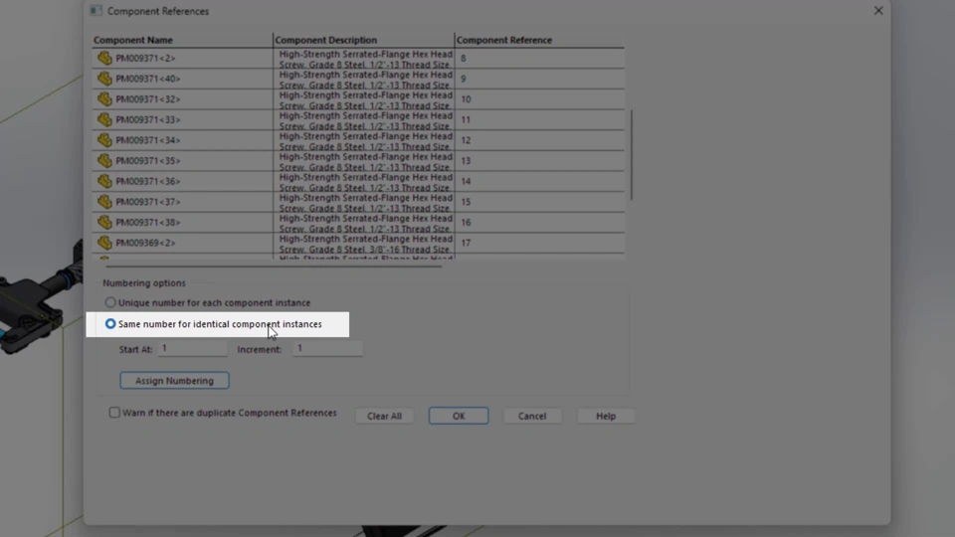The height and width of the screenshot is (537, 955).
Task: Click part icon of PM009371<38> row
Action: coord(104,222)
